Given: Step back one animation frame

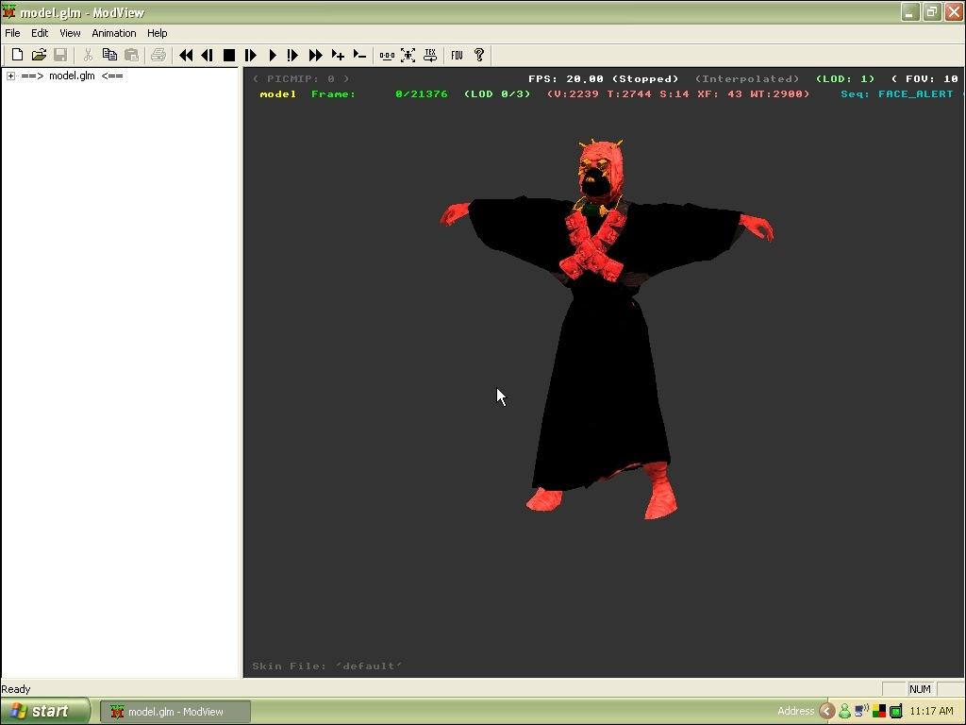Looking at the screenshot, I should [x=207, y=56].
